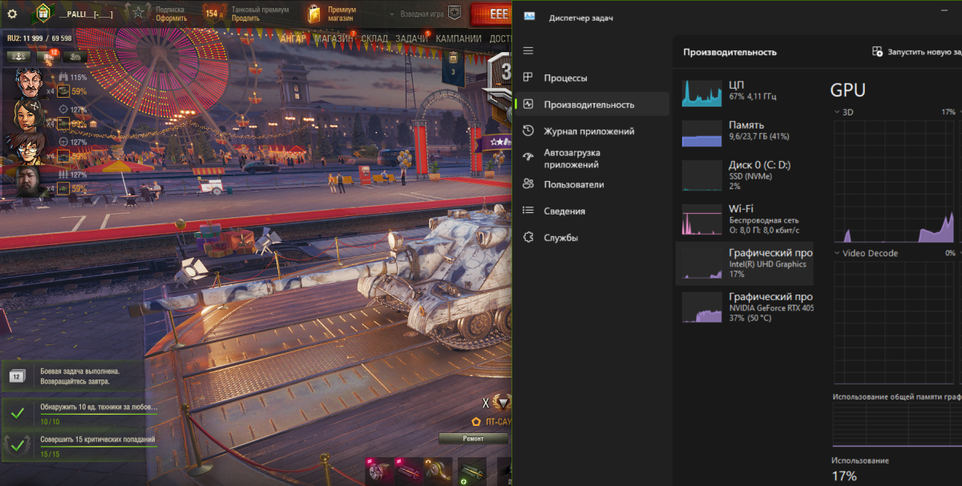
Task: Click the Службы puzzle icon
Action: tap(527, 237)
